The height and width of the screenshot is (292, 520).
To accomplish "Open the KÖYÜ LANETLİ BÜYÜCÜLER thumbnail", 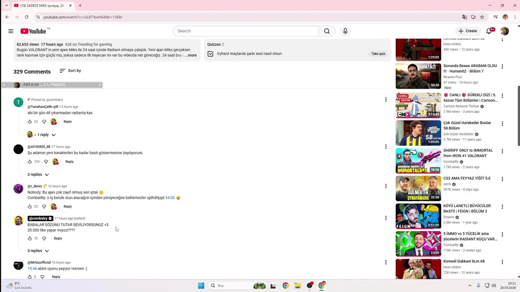I will click(x=418, y=216).
